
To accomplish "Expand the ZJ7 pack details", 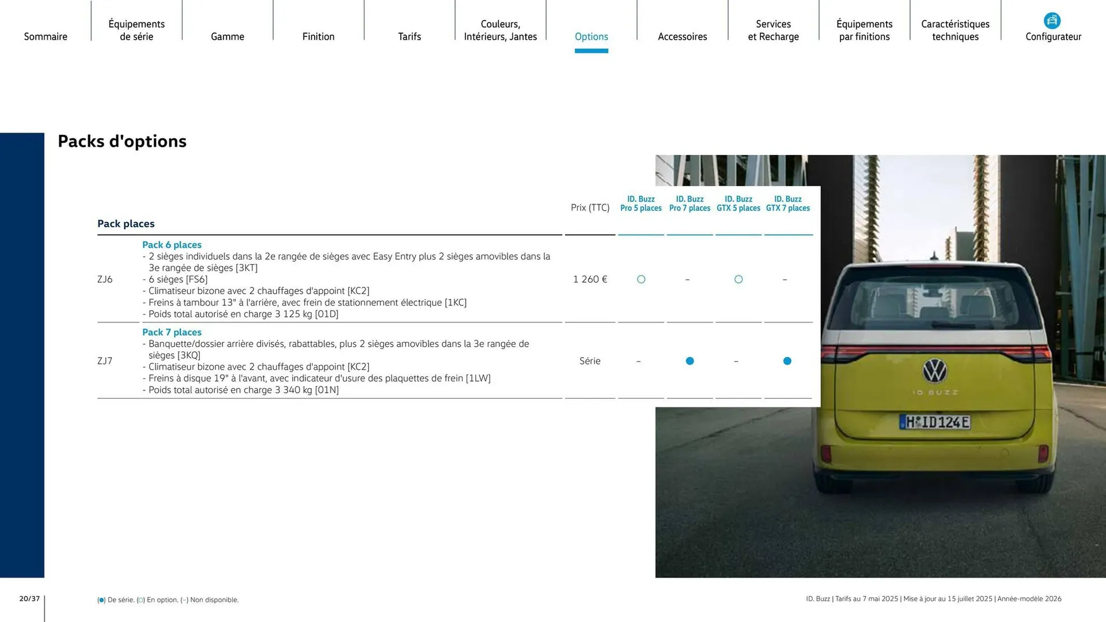I will [x=172, y=332].
